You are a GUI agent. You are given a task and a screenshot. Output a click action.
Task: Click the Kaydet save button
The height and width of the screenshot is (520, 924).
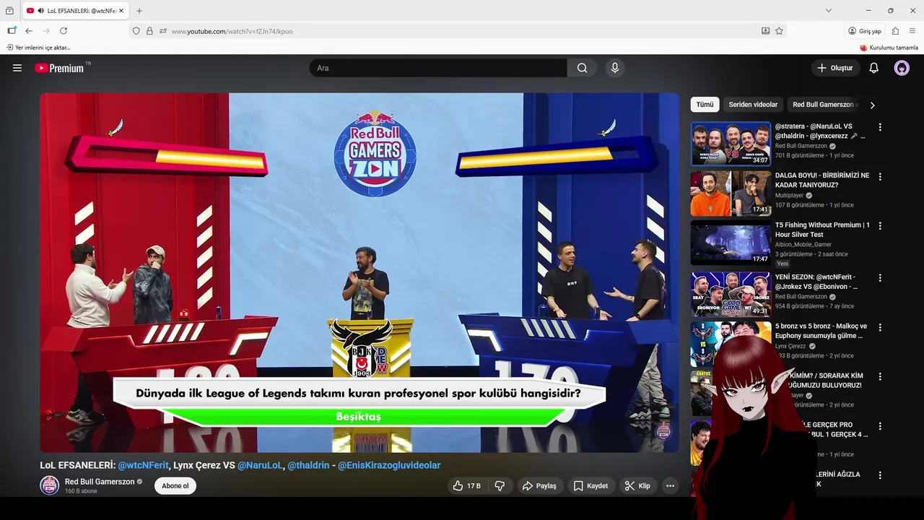(x=590, y=486)
